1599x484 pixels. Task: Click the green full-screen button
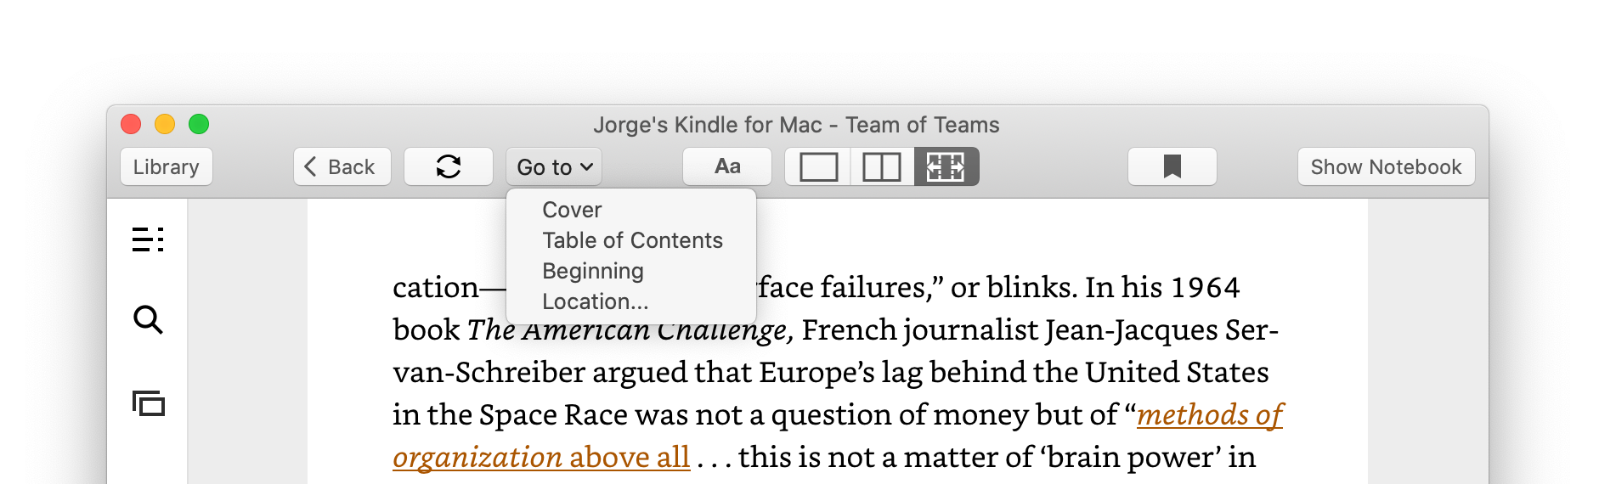[x=199, y=124]
